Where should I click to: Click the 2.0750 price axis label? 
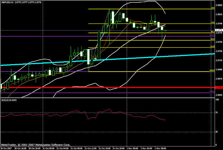point(219,42)
